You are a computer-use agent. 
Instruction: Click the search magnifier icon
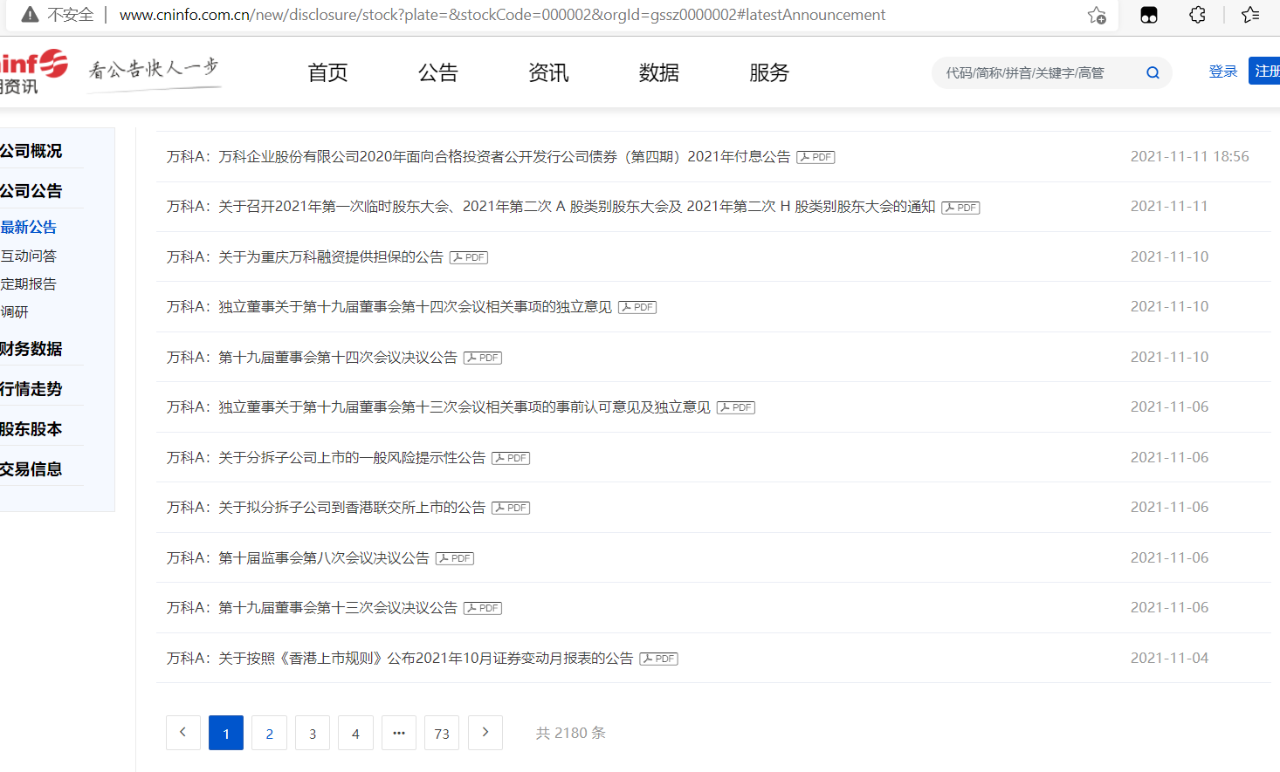tap(1153, 73)
